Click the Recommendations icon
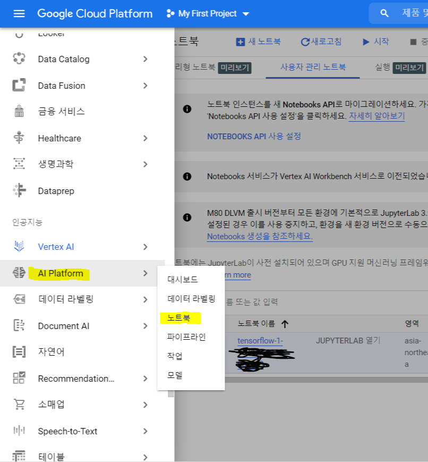This screenshot has height=462, width=428. tap(19, 377)
